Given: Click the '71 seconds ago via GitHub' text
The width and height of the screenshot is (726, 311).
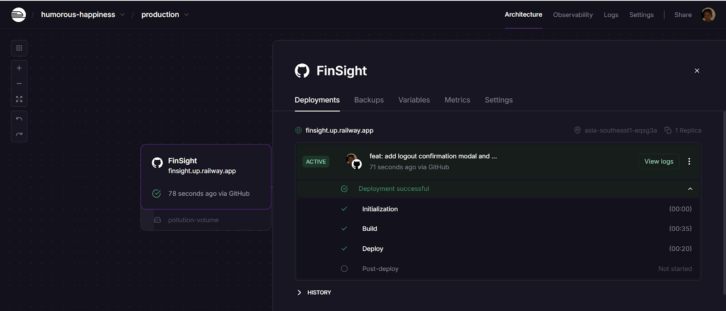Looking at the screenshot, I should pyautogui.click(x=409, y=167).
